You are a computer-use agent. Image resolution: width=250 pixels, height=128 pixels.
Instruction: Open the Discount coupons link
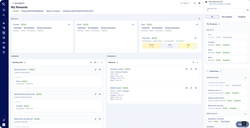tap(122, 72)
